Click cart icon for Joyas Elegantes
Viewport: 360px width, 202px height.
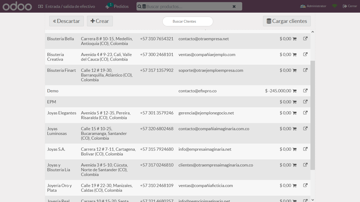point(295,113)
